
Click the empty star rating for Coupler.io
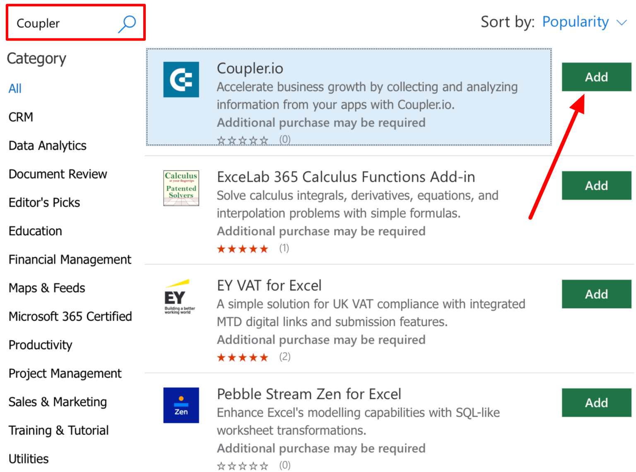[x=243, y=140]
